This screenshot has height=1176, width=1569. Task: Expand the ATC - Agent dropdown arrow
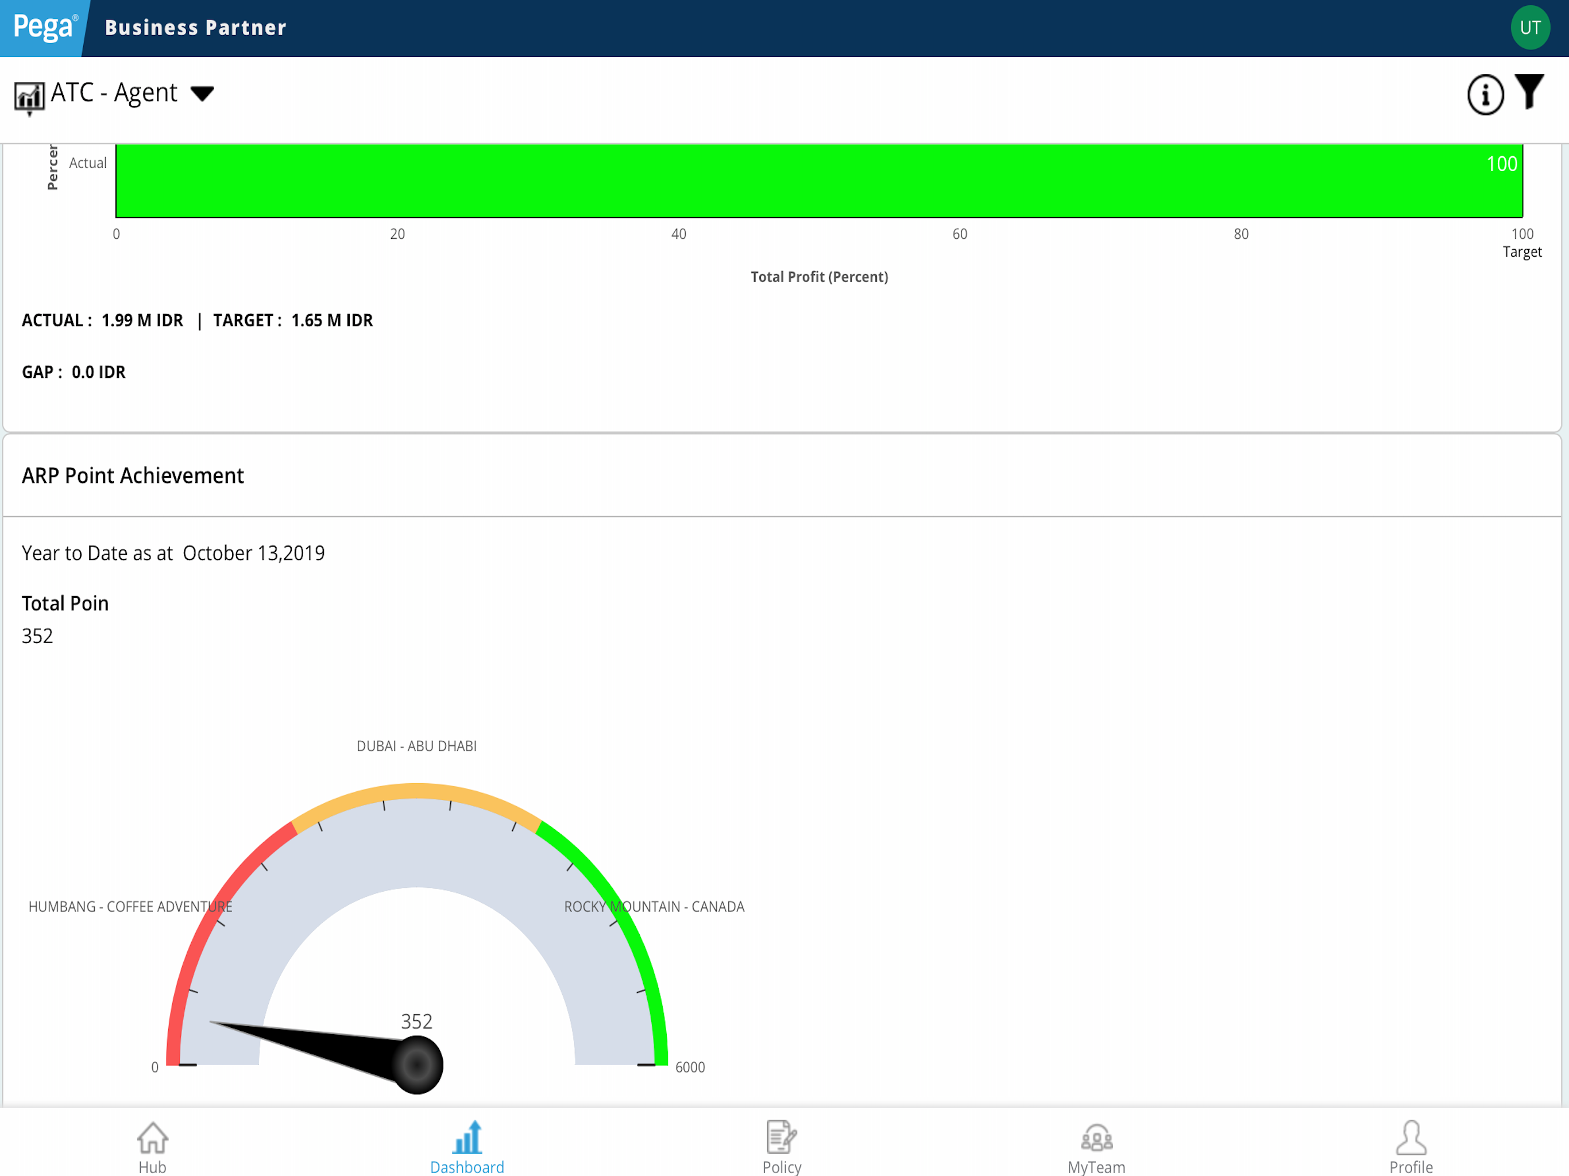click(202, 94)
